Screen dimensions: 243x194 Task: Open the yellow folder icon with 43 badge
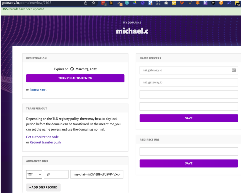click(237, 3)
